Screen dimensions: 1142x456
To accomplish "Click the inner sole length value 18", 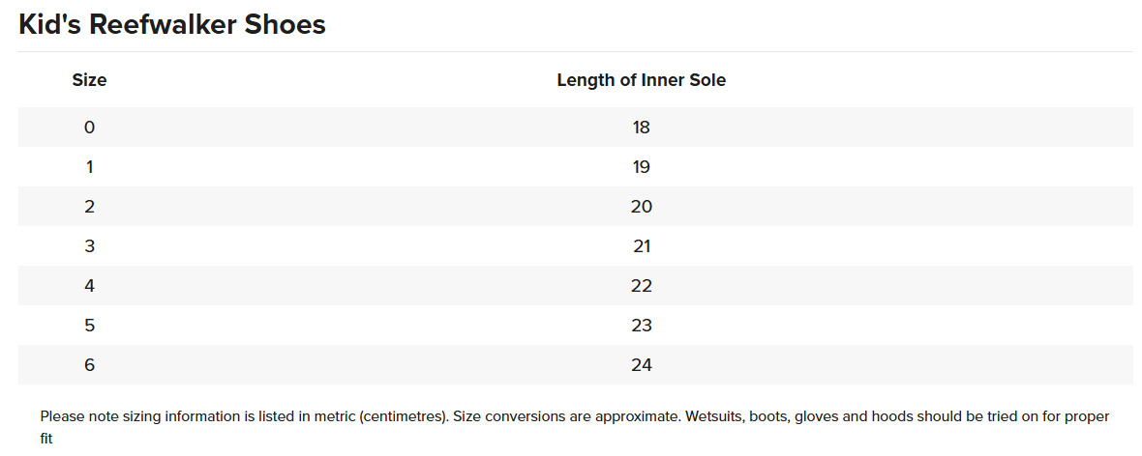I will pyautogui.click(x=641, y=127).
